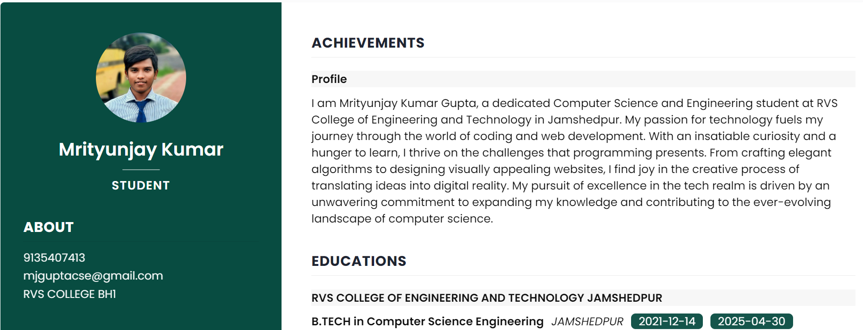Select the EDUCATIONS section heading

tap(359, 261)
